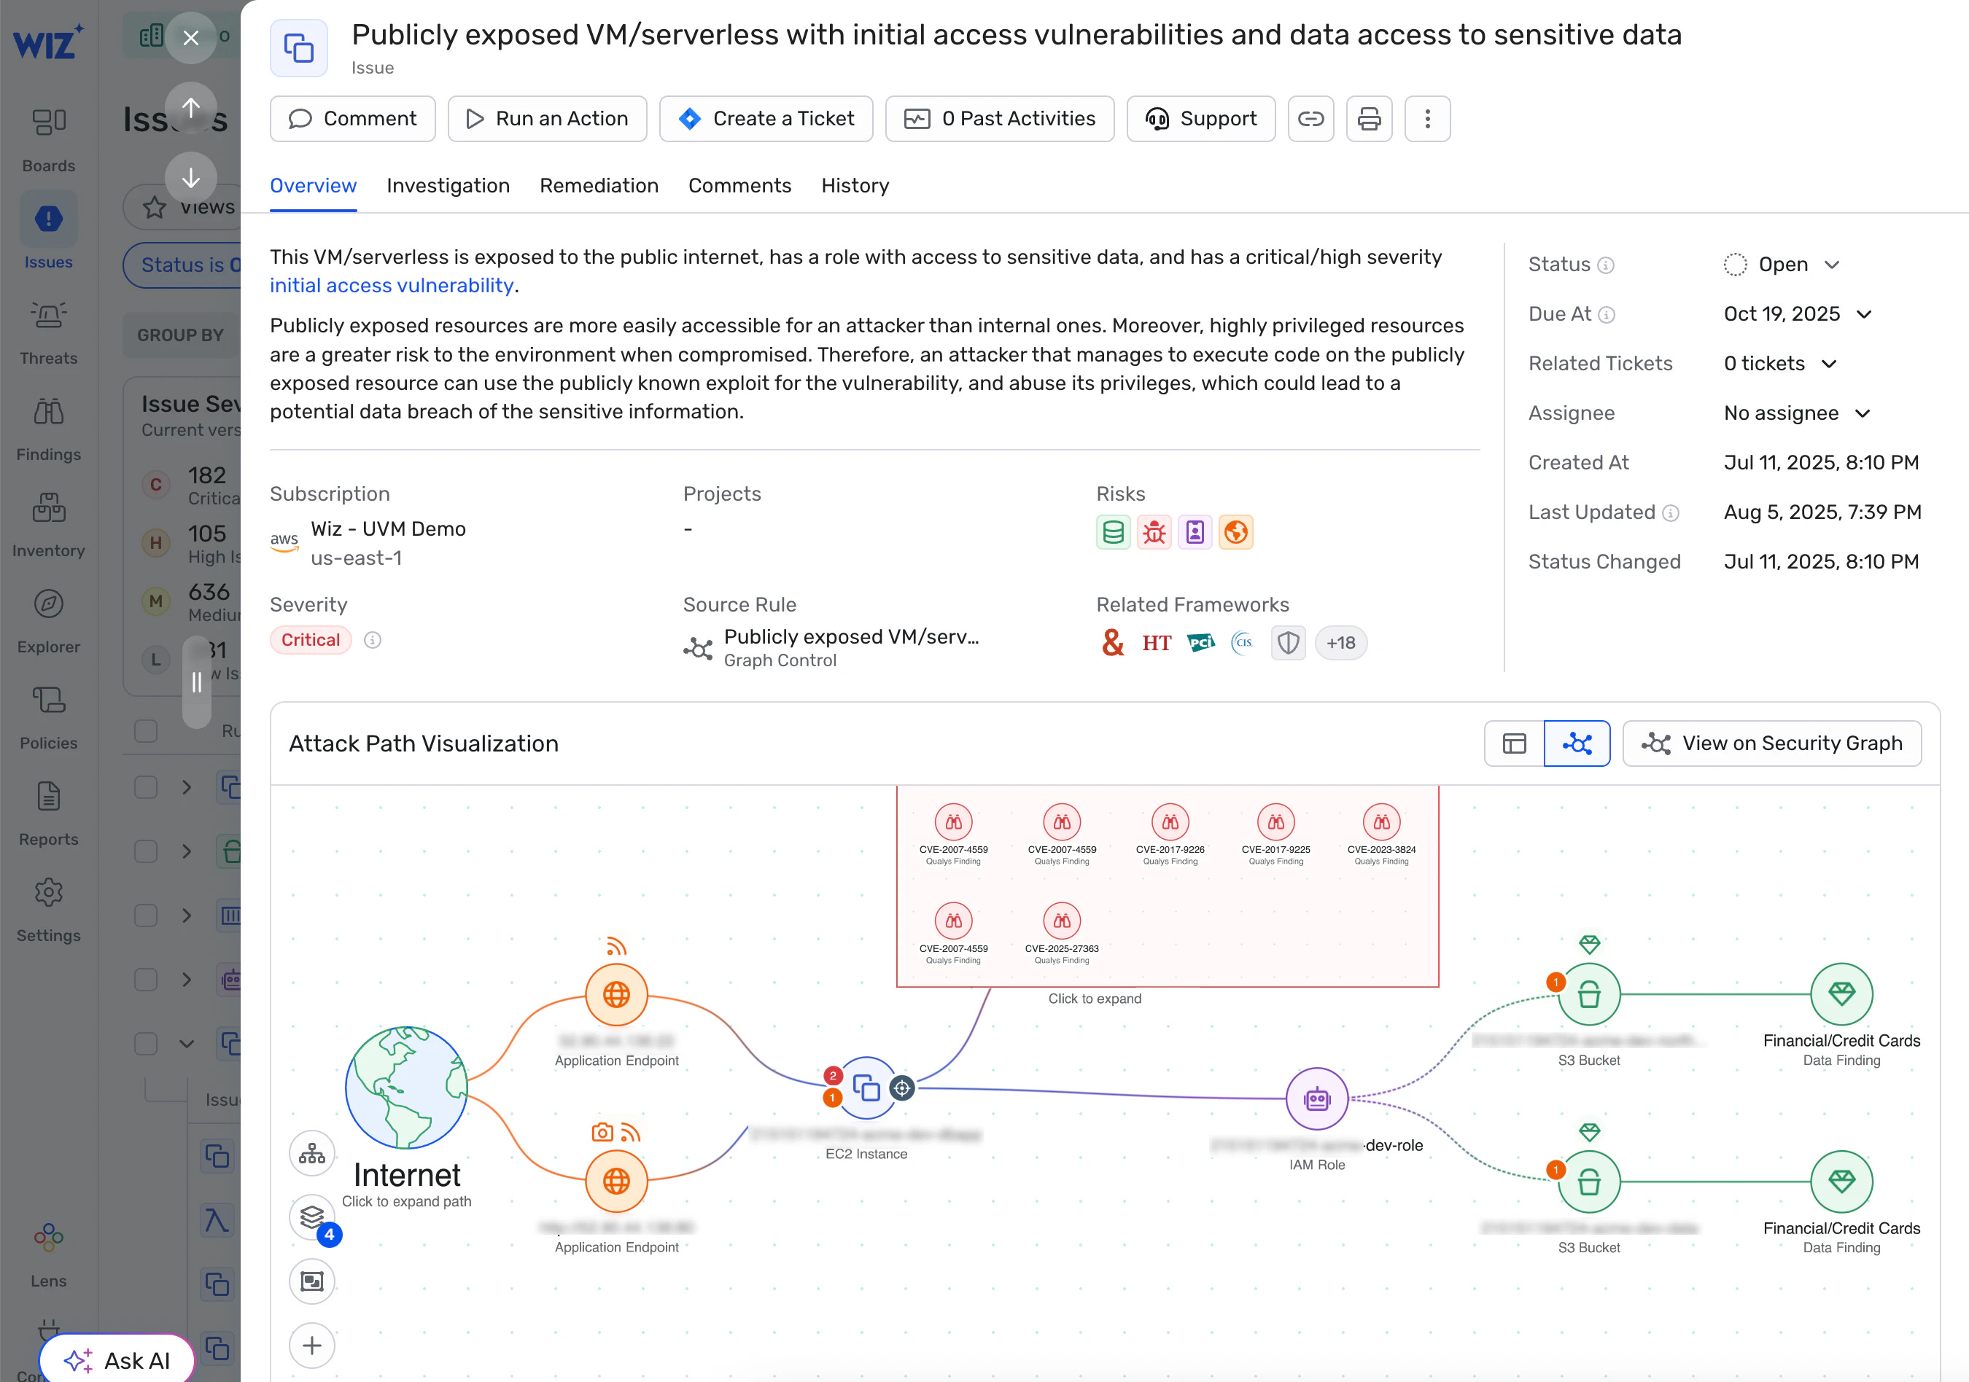Click the print icon button

click(1369, 118)
